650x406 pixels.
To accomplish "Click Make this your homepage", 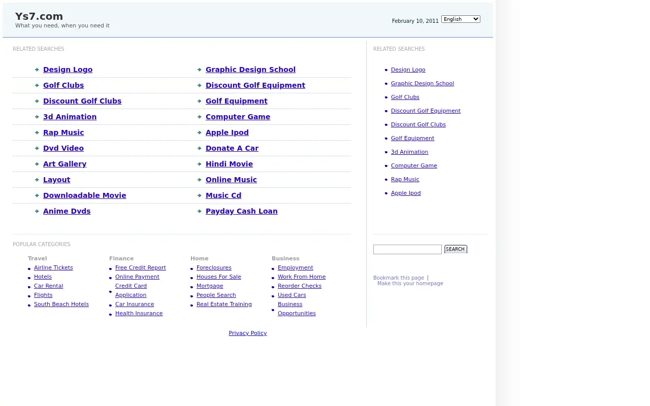I will point(410,283).
